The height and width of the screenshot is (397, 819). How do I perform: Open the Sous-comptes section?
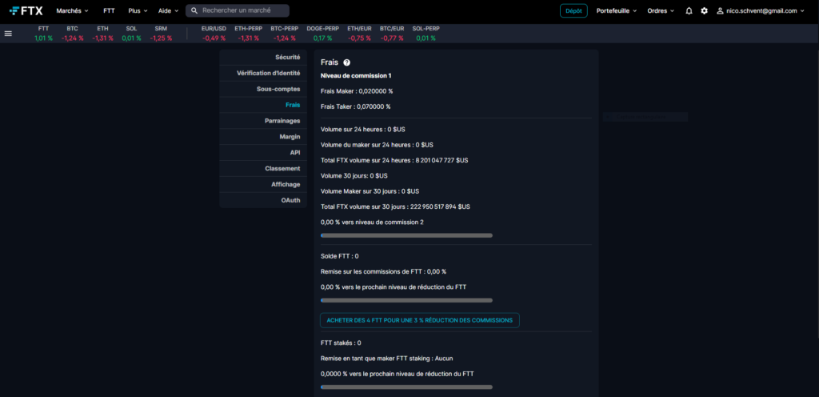(278, 89)
